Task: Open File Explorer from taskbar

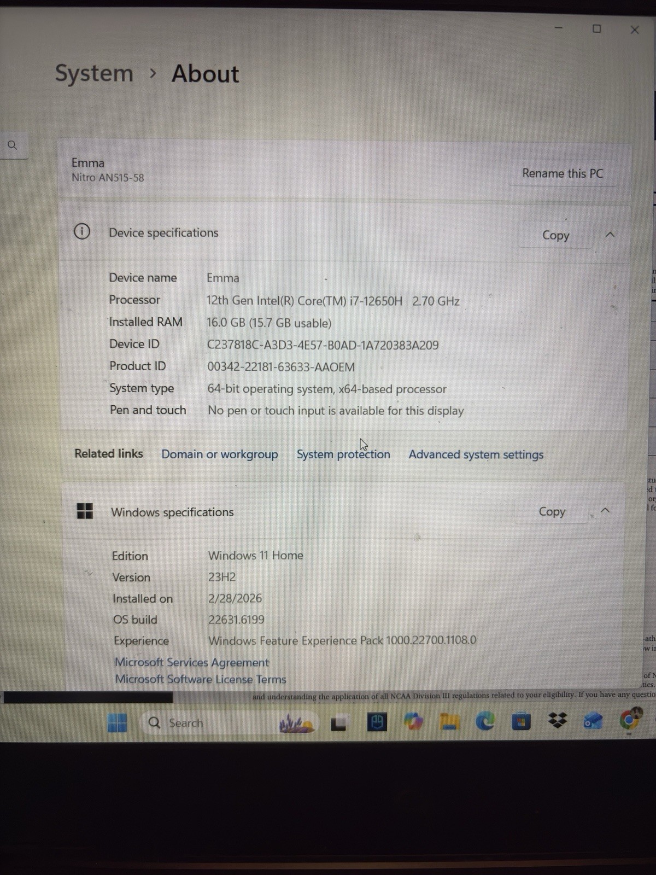Action: pyautogui.click(x=449, y=722)
